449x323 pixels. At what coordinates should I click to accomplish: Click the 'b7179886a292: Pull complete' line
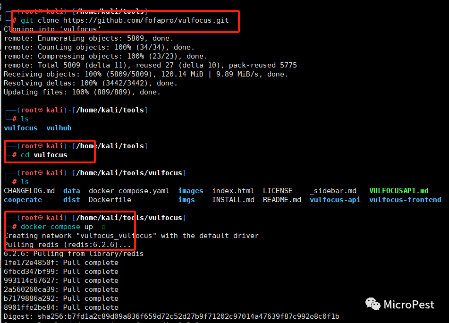(x=61, y=298)
